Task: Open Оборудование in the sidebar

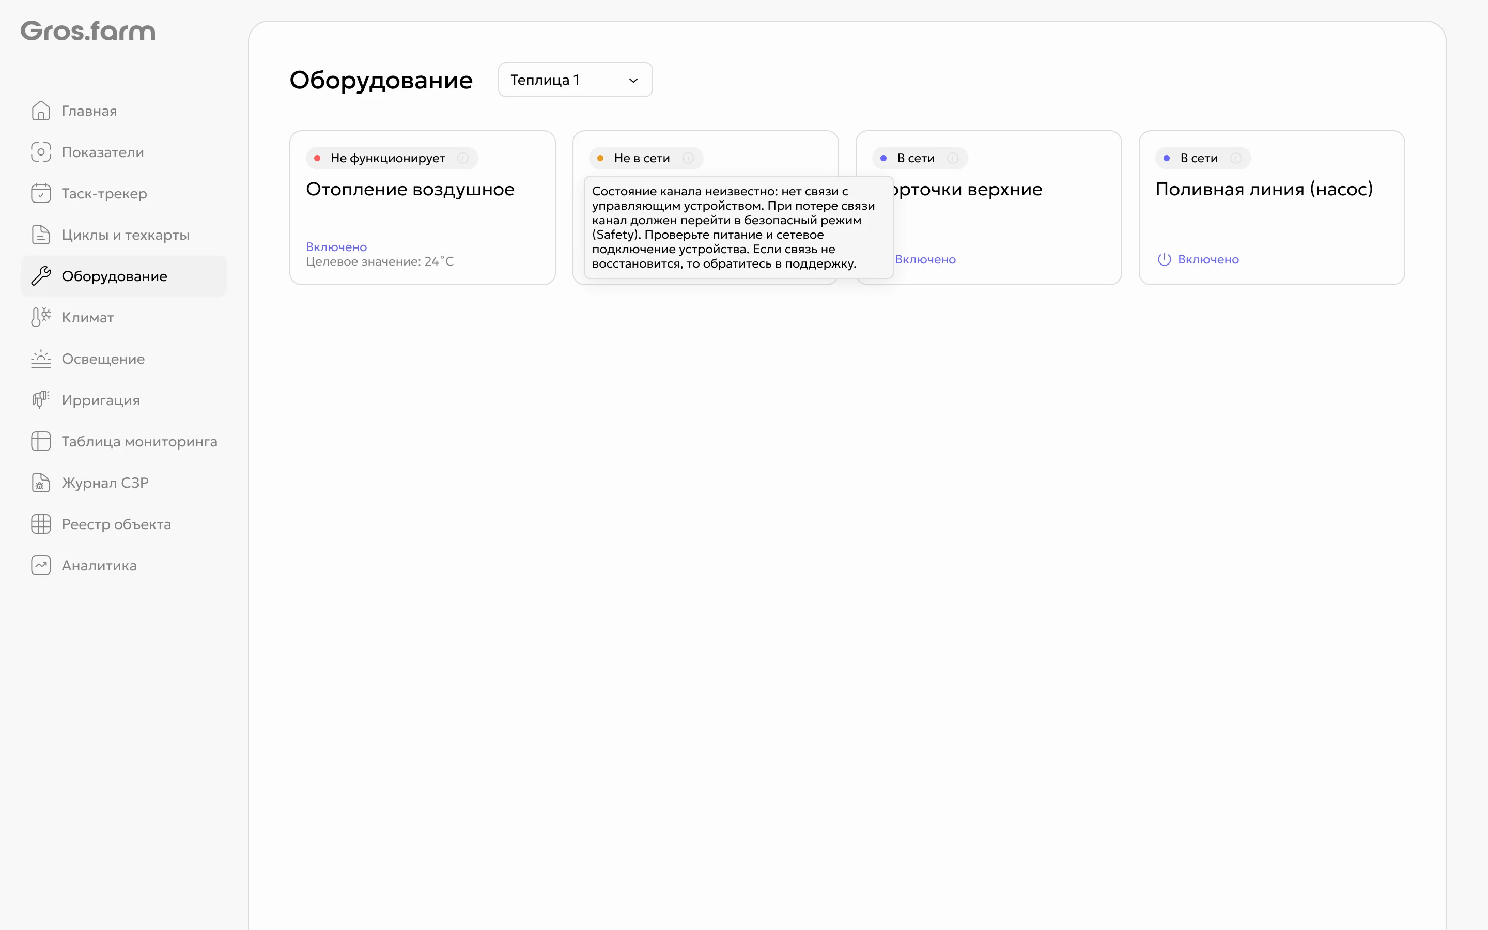Action: [123, 275]
